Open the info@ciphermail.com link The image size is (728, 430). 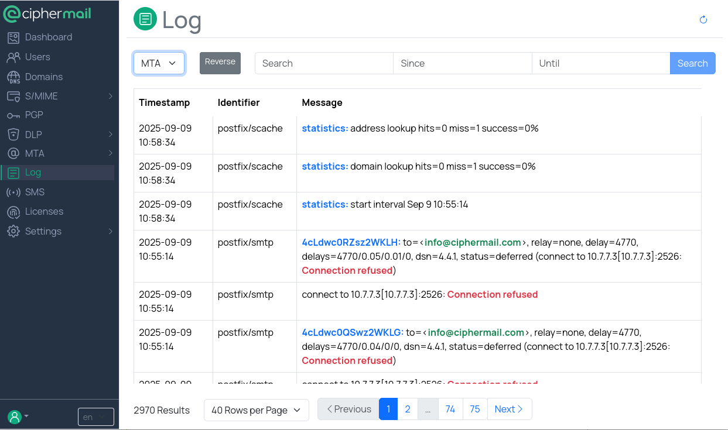(473, 242)
